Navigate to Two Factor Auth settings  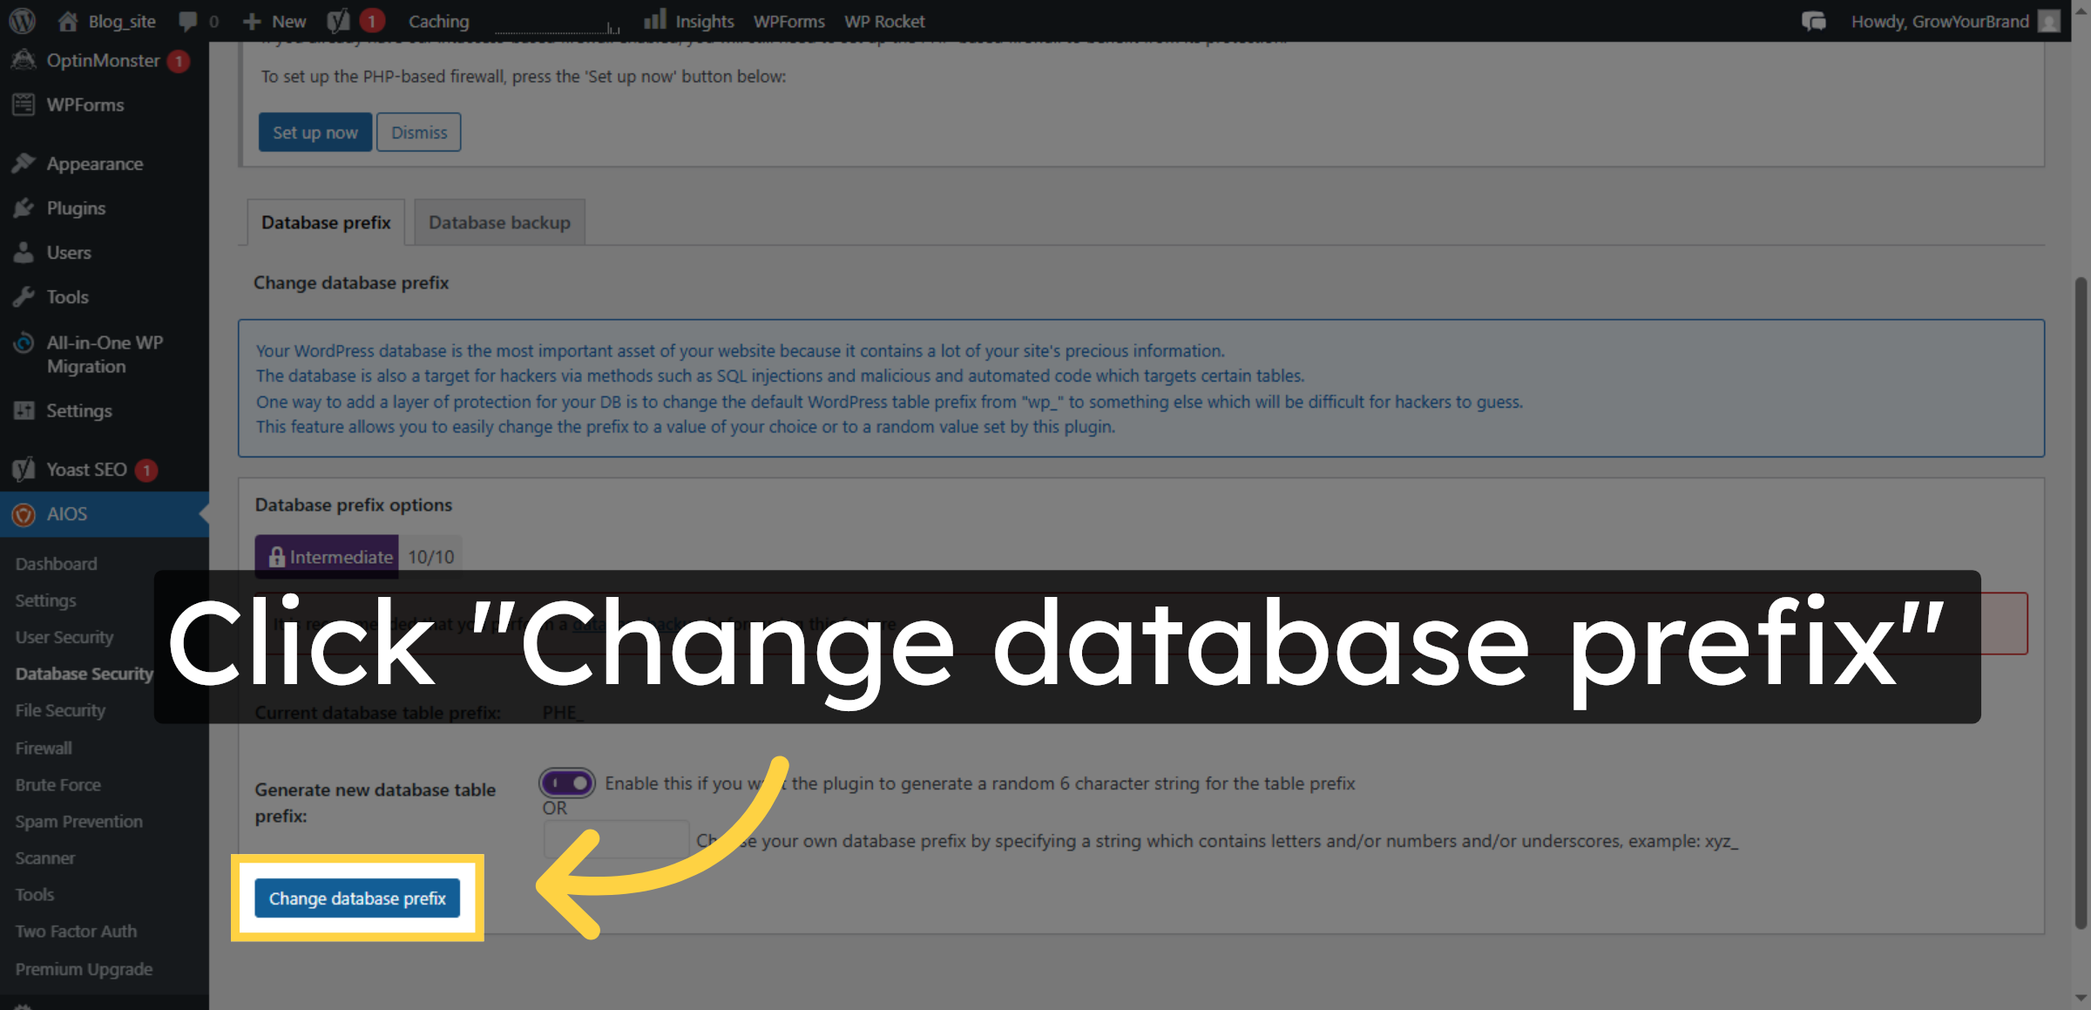pos(76,931)
